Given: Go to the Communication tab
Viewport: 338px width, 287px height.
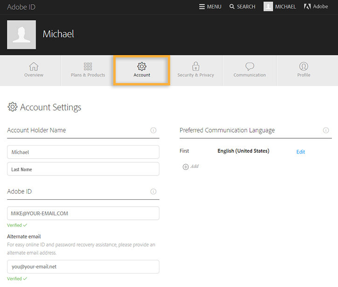Looking at the screenshot, I should 249,70.
